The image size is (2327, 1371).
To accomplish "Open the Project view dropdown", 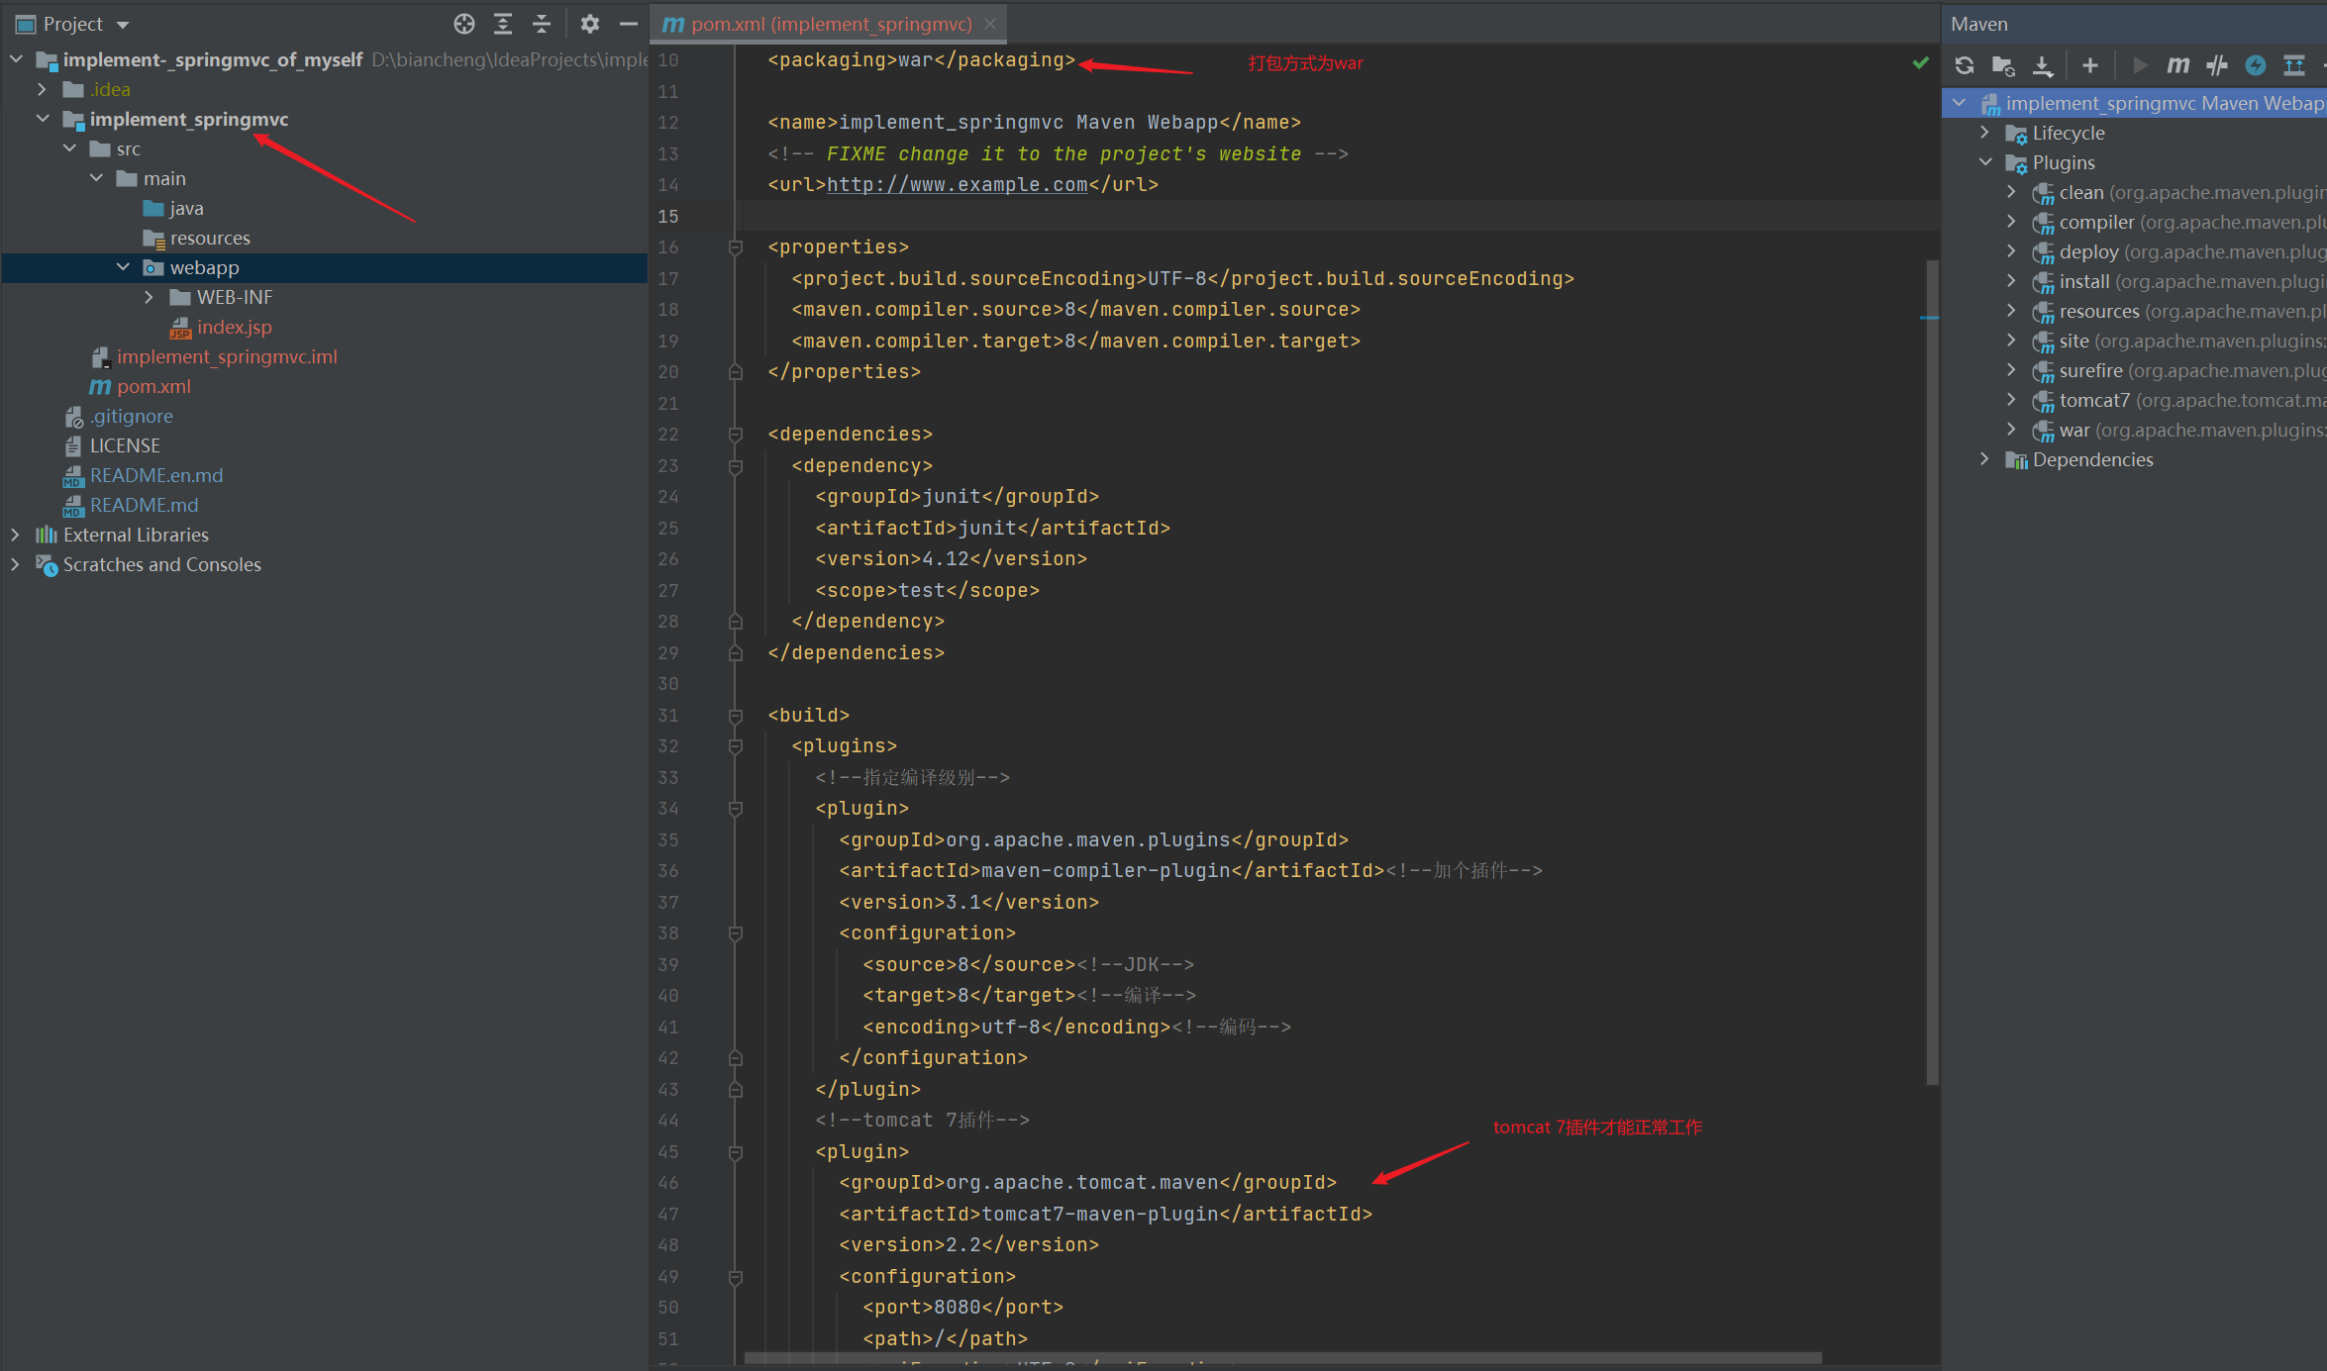I will click(123, 25).
